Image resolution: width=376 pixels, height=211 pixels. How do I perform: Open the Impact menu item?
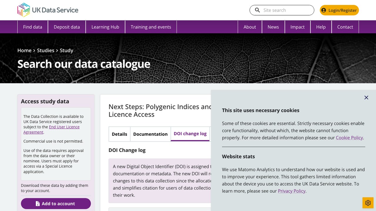coord(298,27)
